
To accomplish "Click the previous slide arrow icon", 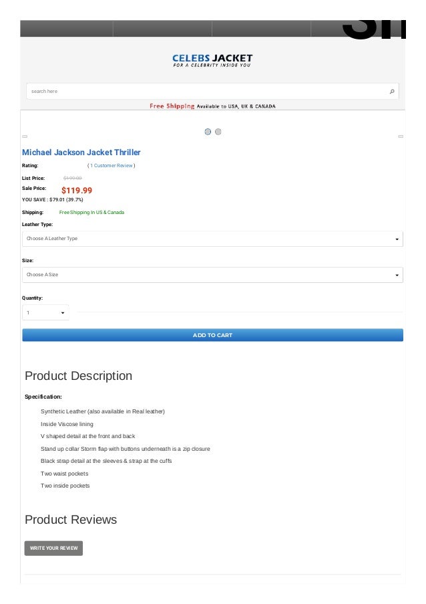I will (x=25, y=136).
